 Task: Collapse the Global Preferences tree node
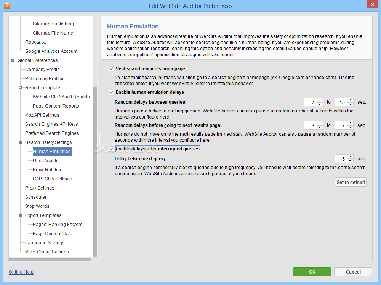13,60
